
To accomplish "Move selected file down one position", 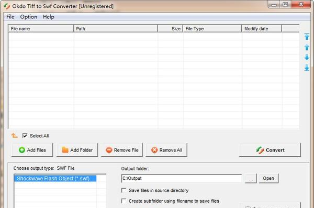I will 307,57.
